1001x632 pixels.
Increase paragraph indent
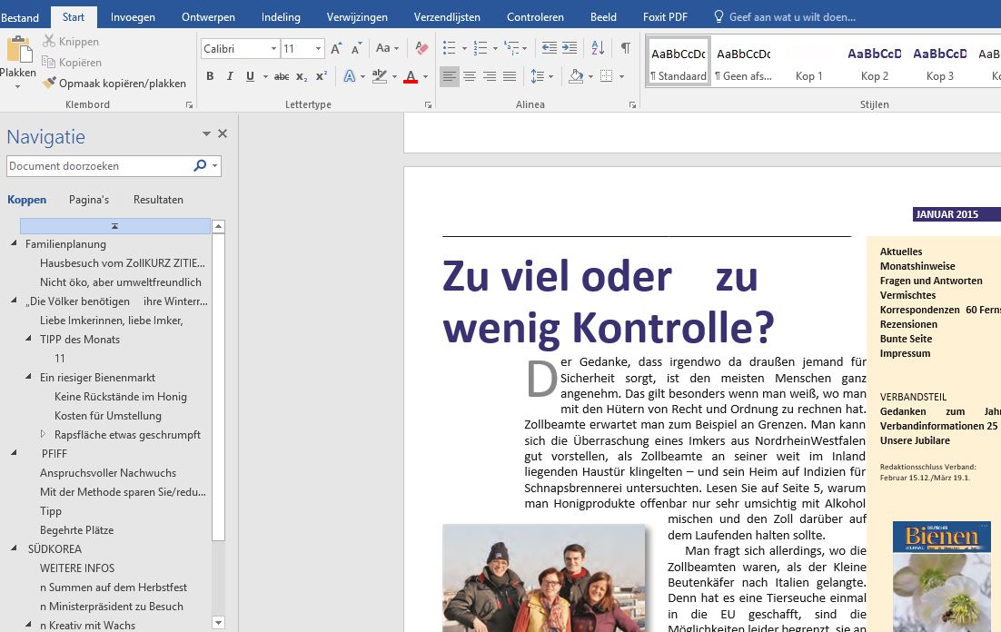pyautogui.click(x=570, y=48)
